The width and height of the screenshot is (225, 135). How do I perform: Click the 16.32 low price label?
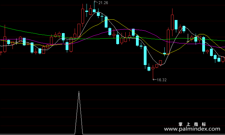point(162,80)
